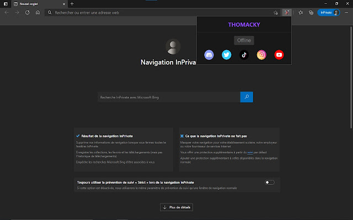
Task: Open the Instagram icon in the extension popup
Action: click(261, 55)
